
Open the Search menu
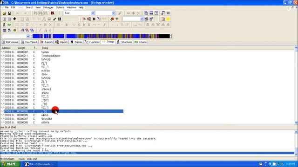[29, 7]
